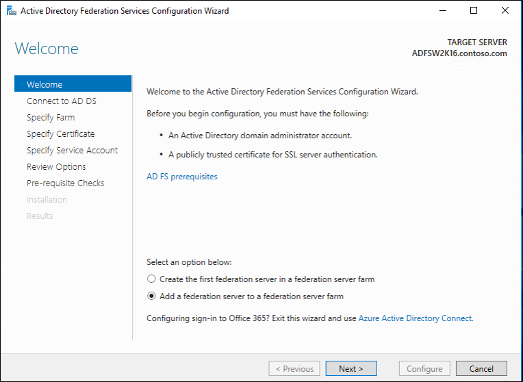Click the AD FS wizard title bar icon
Viewport: 523px width, 382px height.
pyautogui.click(x=12, y=11)
